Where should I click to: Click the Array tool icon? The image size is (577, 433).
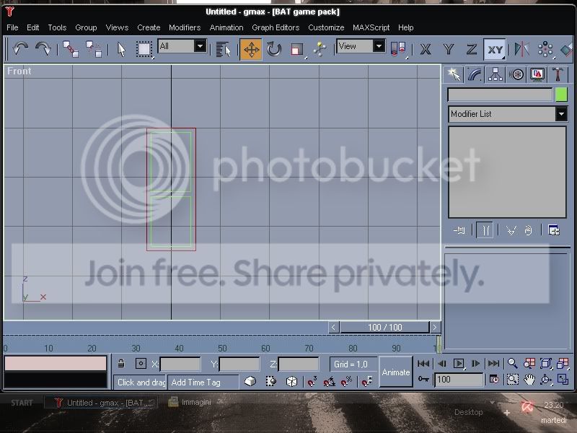[x=545, y=49]
